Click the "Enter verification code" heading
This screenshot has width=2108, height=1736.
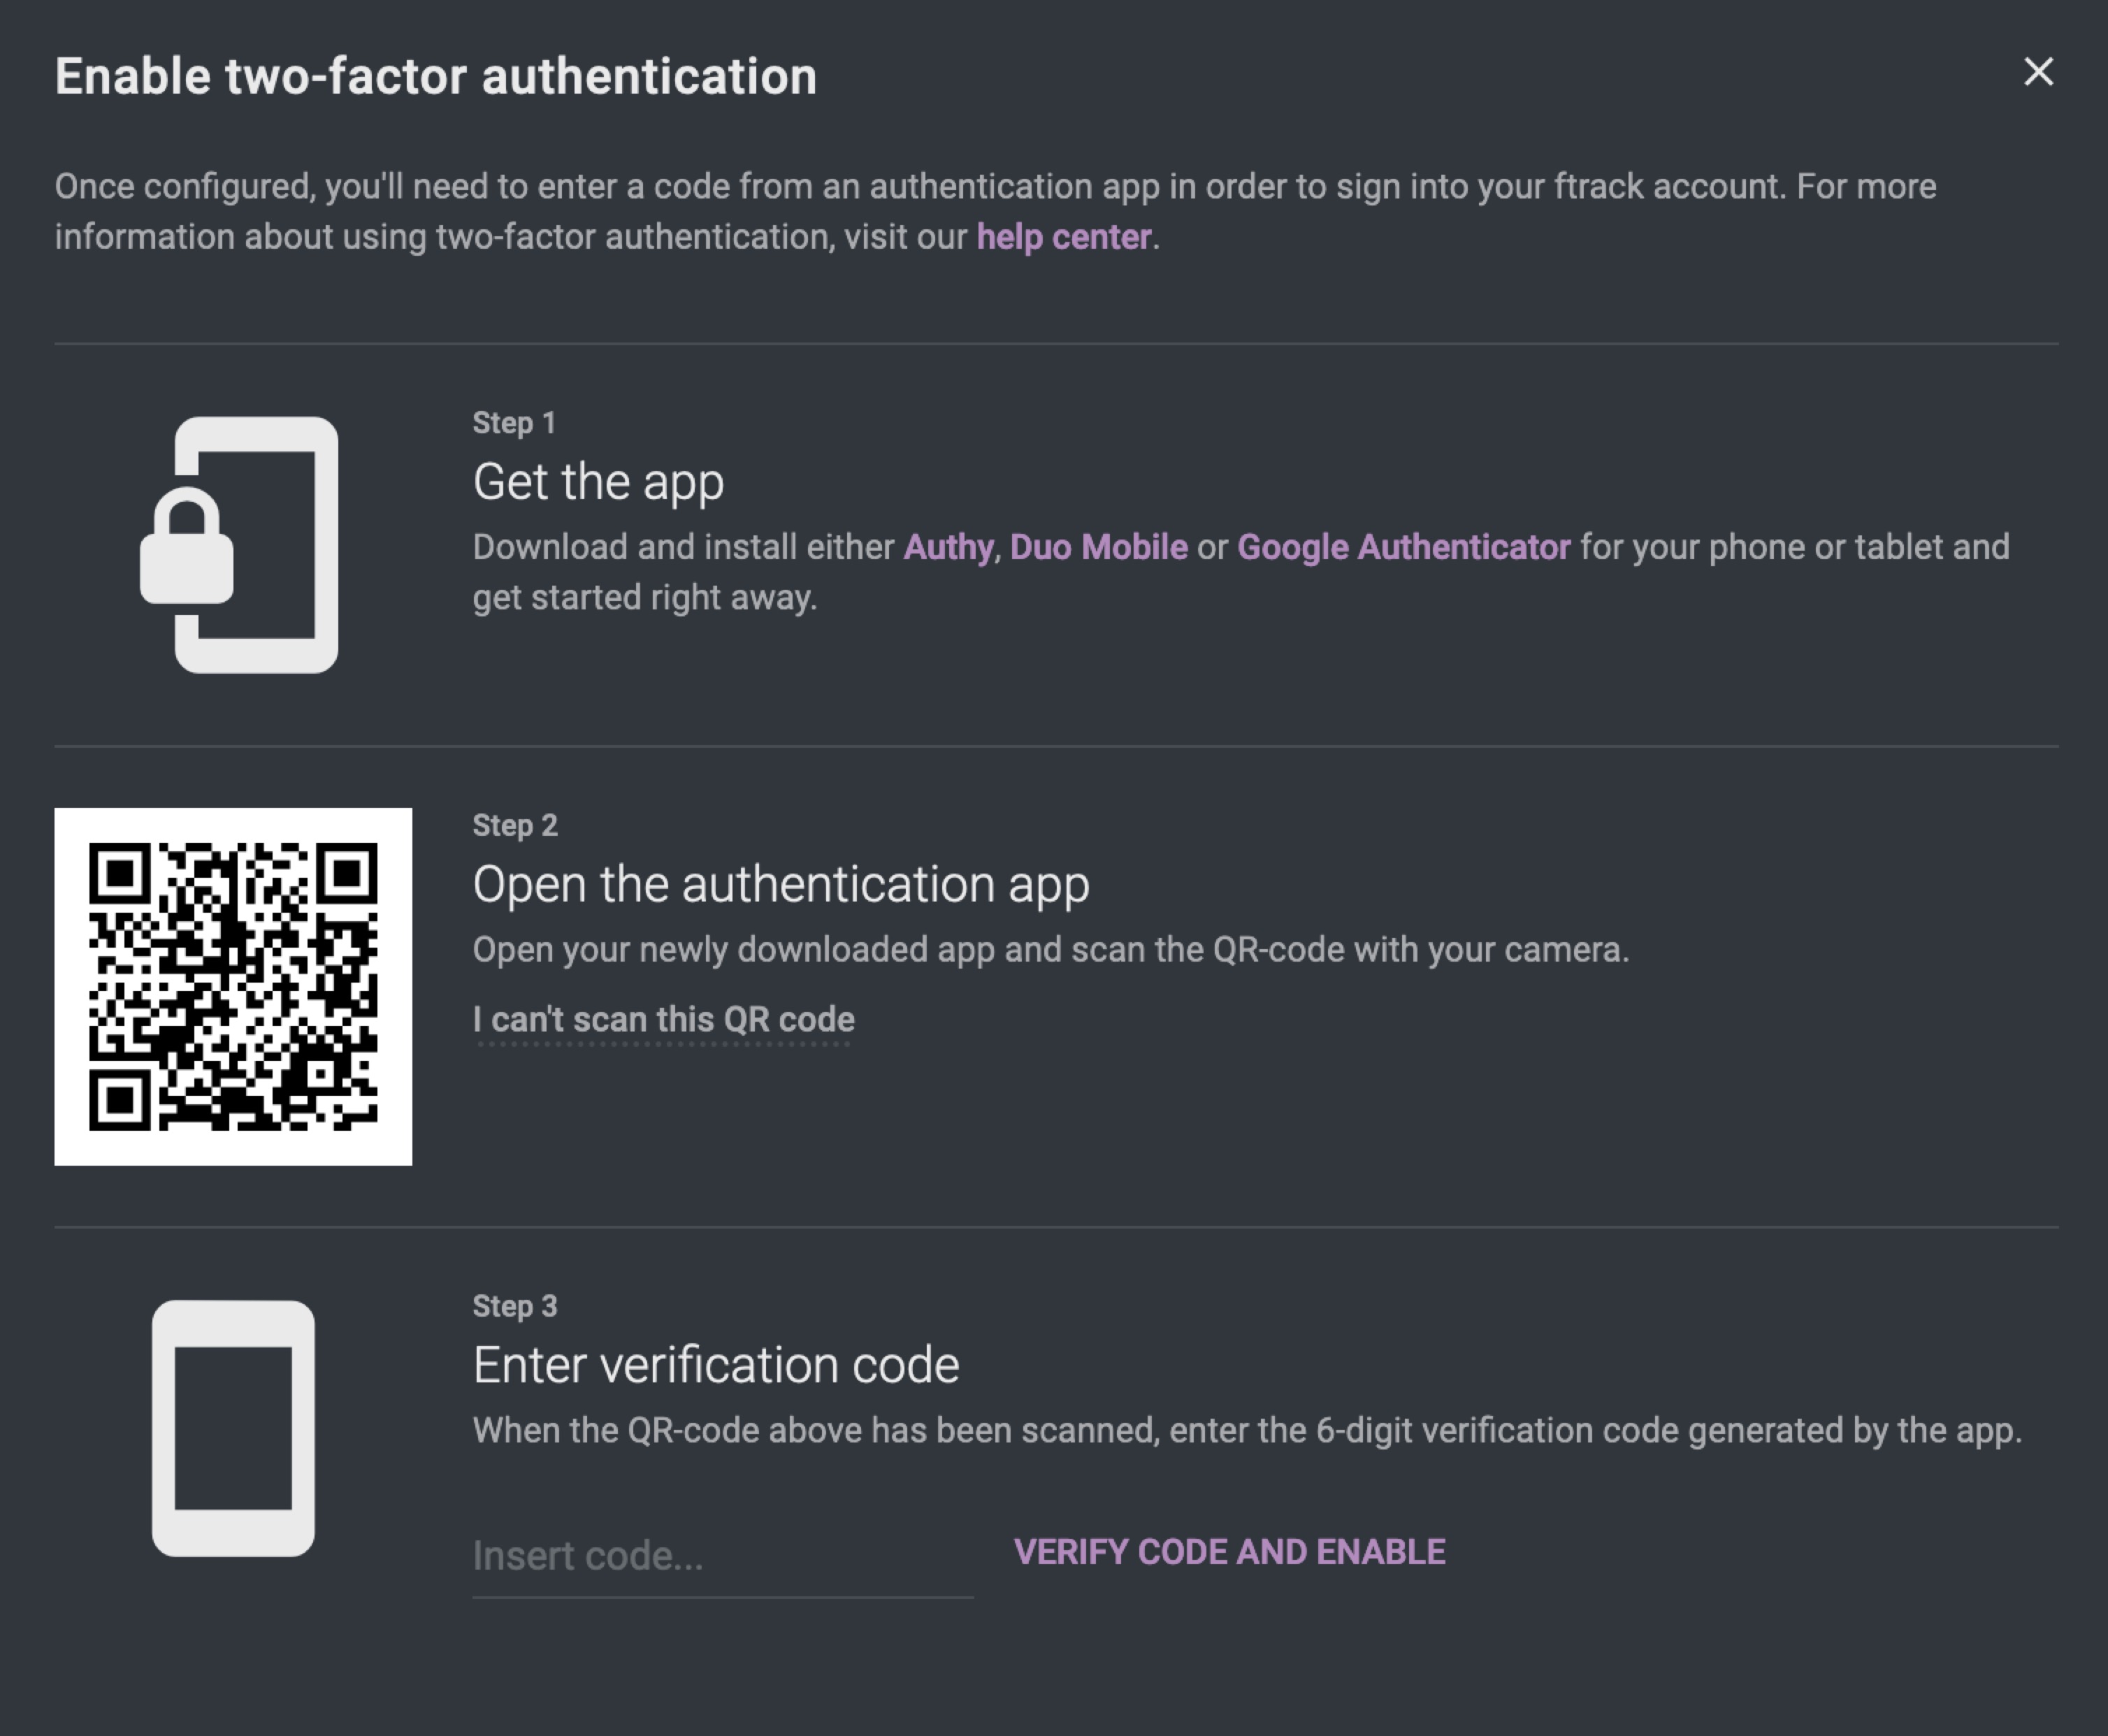tap(715, 1366)
